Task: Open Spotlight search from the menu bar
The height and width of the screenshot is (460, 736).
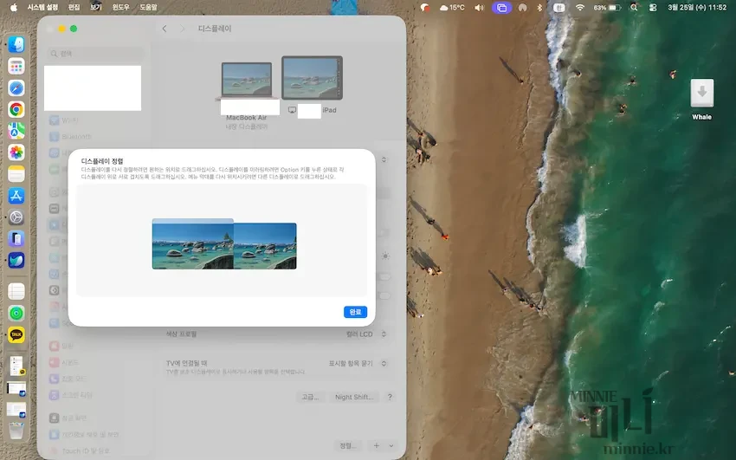Action: pyautogui.click(x=634, y=8)
